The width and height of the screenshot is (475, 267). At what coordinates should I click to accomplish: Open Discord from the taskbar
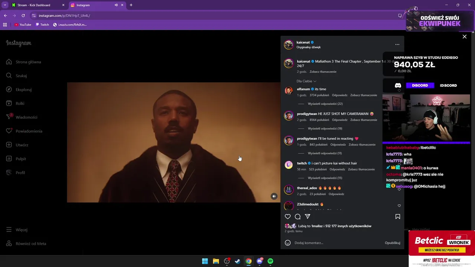click(259, 261)
